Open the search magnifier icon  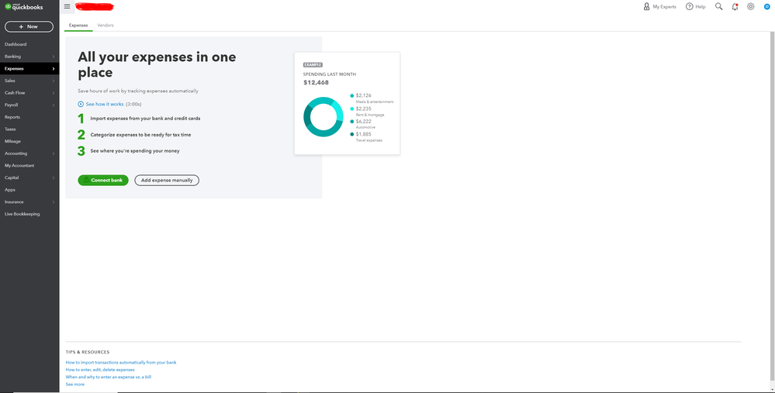coord(718,6)
